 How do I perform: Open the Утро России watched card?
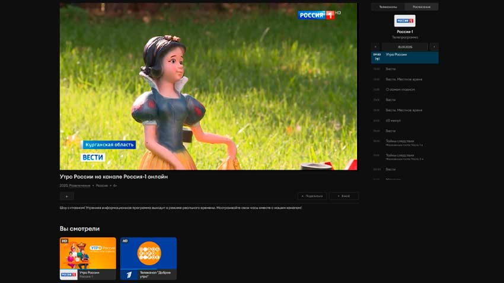tap(88, 259)
